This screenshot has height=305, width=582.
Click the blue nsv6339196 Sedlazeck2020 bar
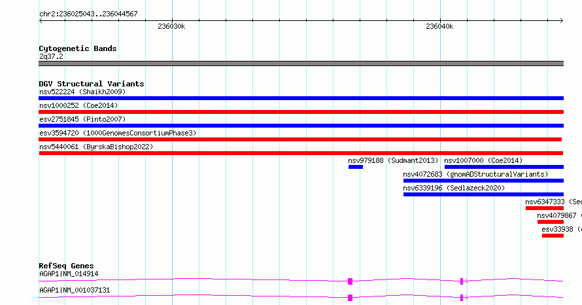point(484,194)
